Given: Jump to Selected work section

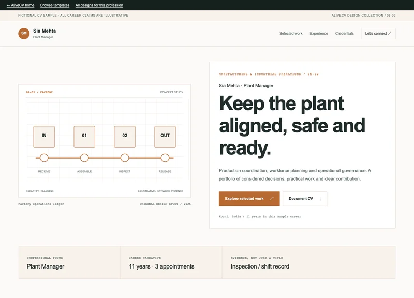Looking at the screenshot, I should [291, 33].
